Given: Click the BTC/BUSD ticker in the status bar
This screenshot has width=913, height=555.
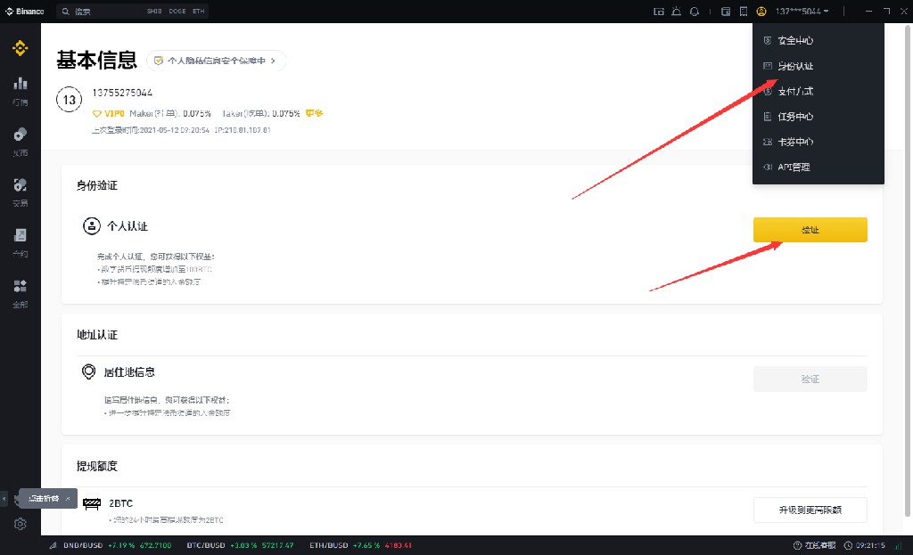Looking at the screenshot, I should [x=240, y=545].
